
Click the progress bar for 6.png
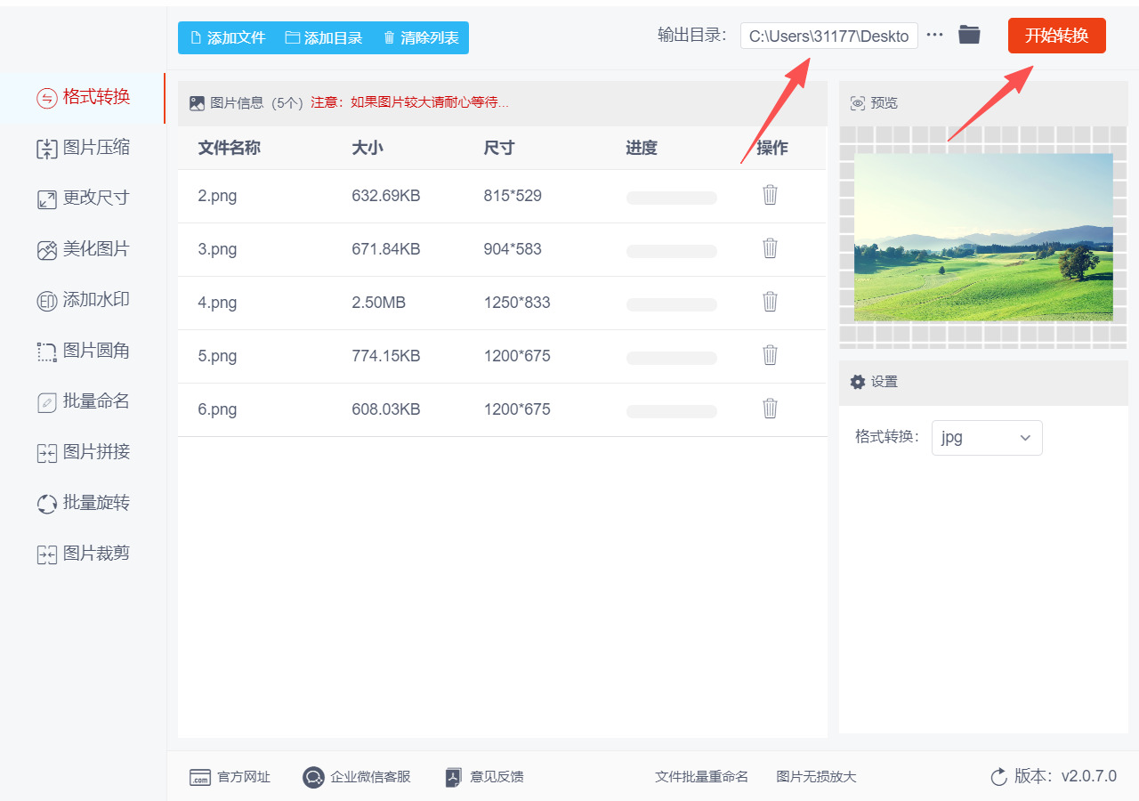[672, 411]
